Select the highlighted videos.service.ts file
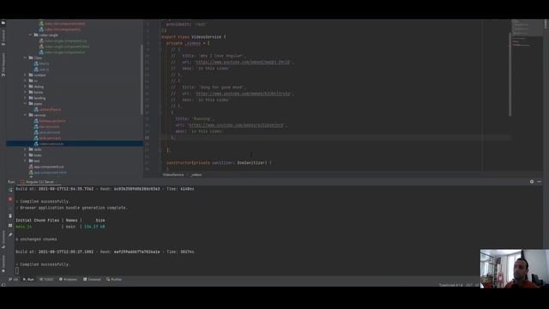 pos(75,143)
